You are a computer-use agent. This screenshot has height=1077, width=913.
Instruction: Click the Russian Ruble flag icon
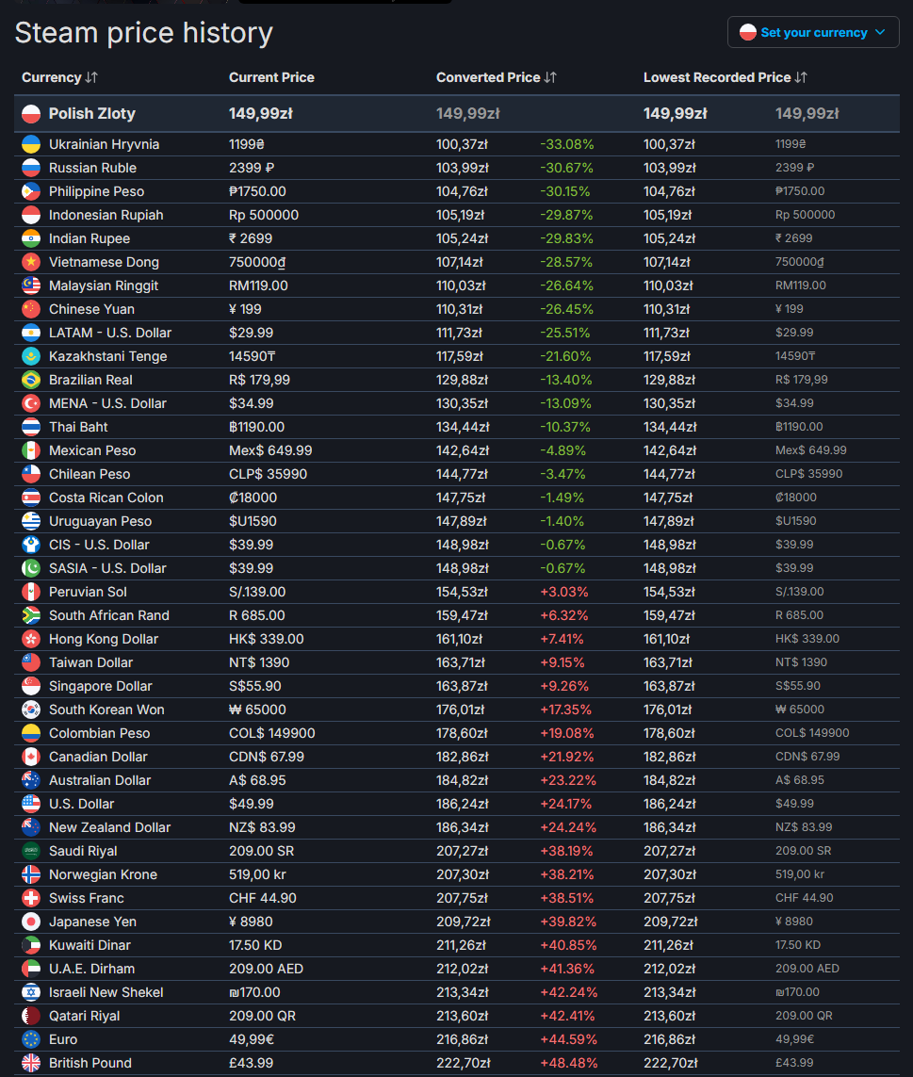click(31, 168)
